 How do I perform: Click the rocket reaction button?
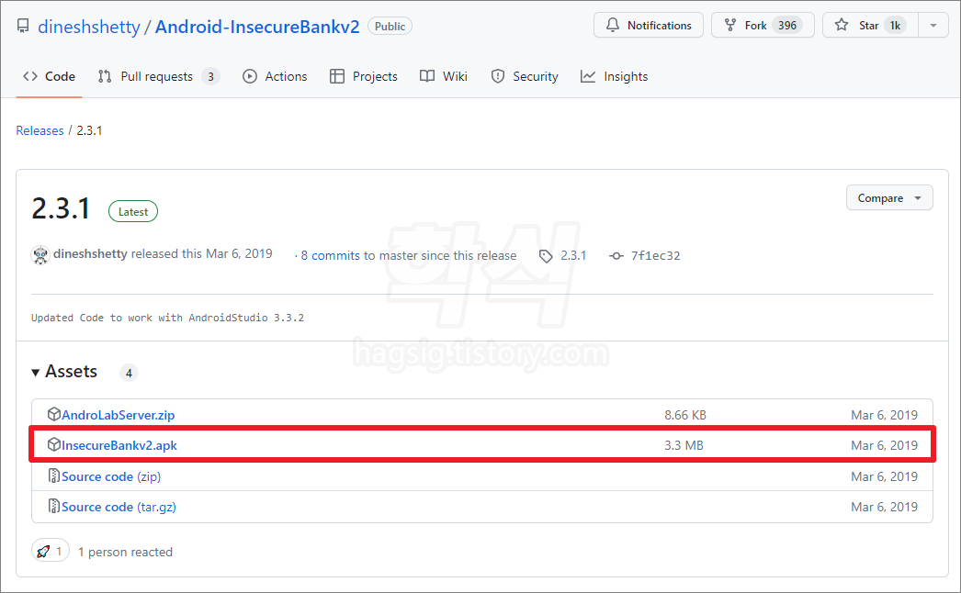(x=51, y=552)
